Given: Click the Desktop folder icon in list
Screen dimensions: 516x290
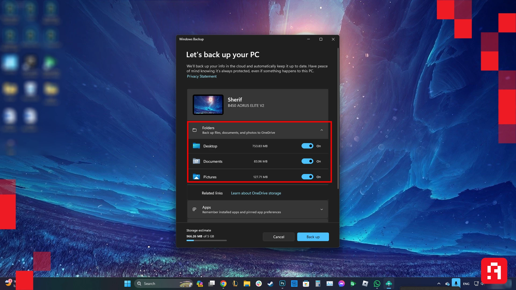Looking at the screenshot, I should tap(196, 146).
